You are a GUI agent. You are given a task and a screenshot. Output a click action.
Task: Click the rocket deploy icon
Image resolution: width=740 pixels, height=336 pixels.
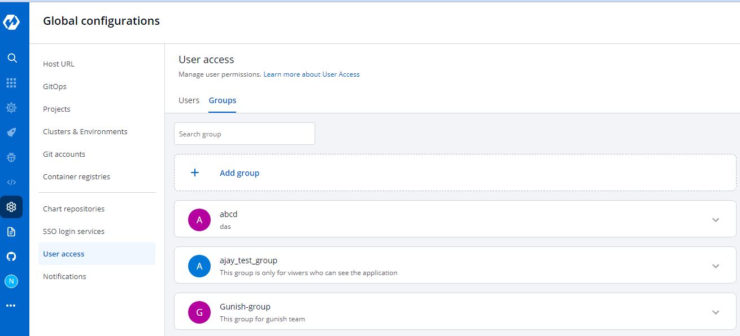(11, 132)
